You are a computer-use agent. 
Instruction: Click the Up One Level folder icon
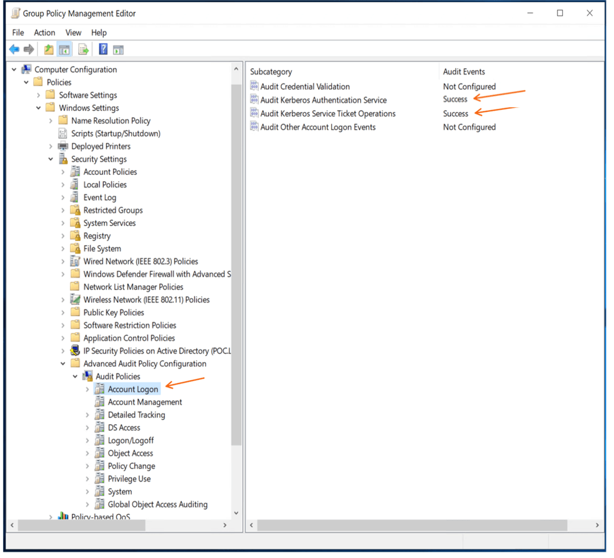tap(49, 50)
